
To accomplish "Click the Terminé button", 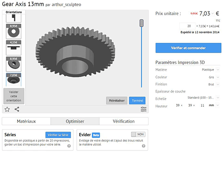I will coord(137,101).
